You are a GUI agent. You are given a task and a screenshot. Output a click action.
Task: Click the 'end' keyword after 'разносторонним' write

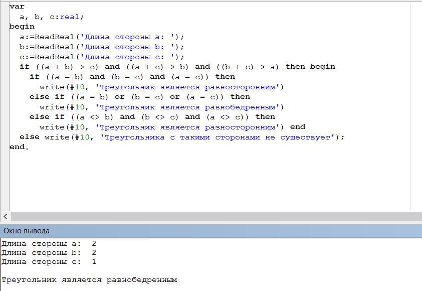coord(298,127)
